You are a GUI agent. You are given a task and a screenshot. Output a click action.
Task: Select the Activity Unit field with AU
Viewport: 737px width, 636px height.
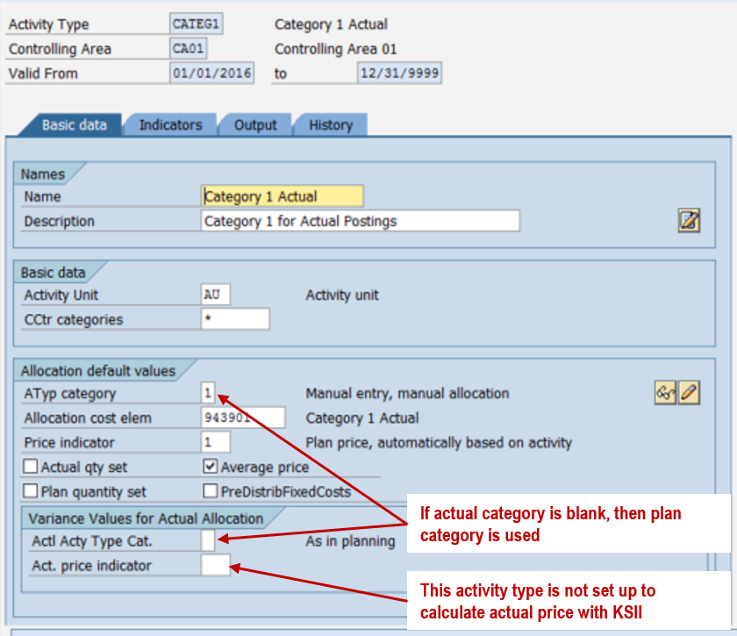pos(216,295)
